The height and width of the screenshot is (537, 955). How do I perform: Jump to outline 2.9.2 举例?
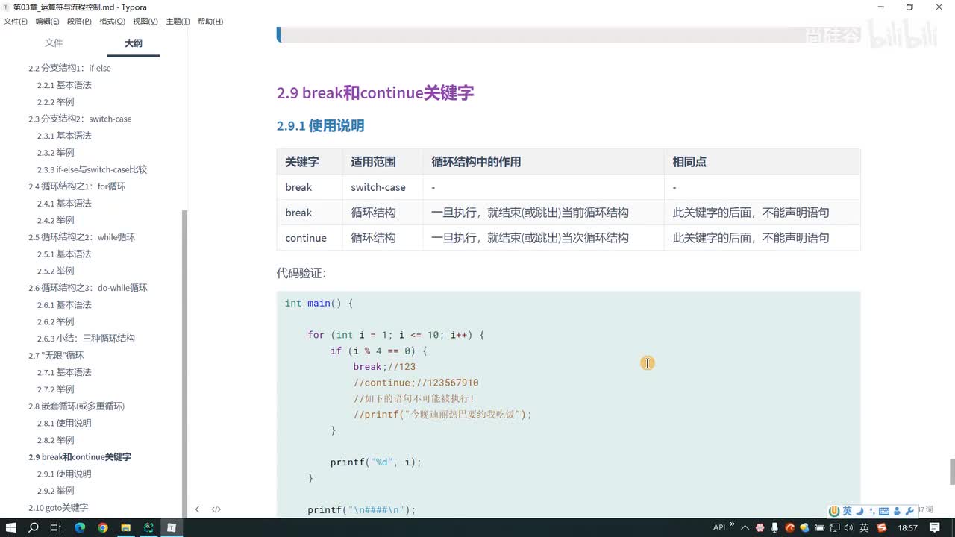56,491
